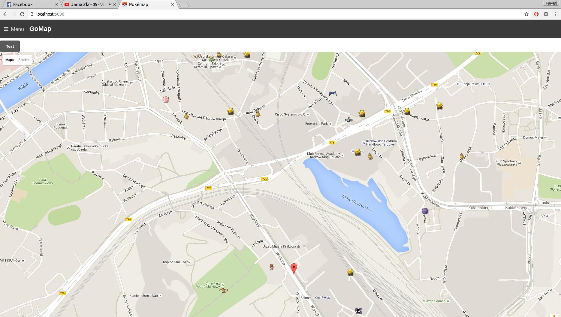Viewport: 561px width, 317px height.
Task: Select the pink Clefairy marker near Dąbrówki
Action: [166, 99]
